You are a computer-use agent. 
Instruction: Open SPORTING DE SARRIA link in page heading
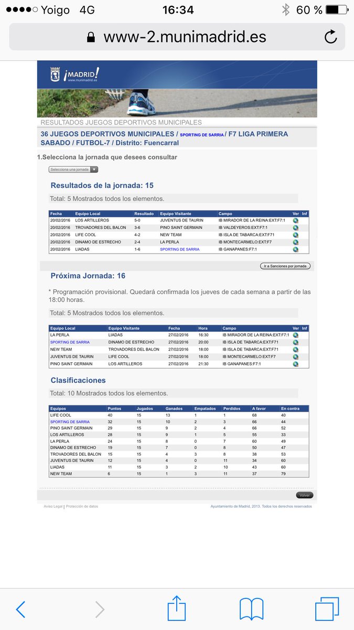coord(201,135)
